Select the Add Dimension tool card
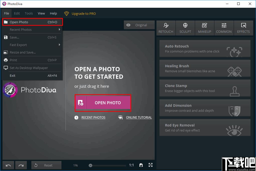Image resolution: width=256 pixels, height=171 pixels. 205,108
